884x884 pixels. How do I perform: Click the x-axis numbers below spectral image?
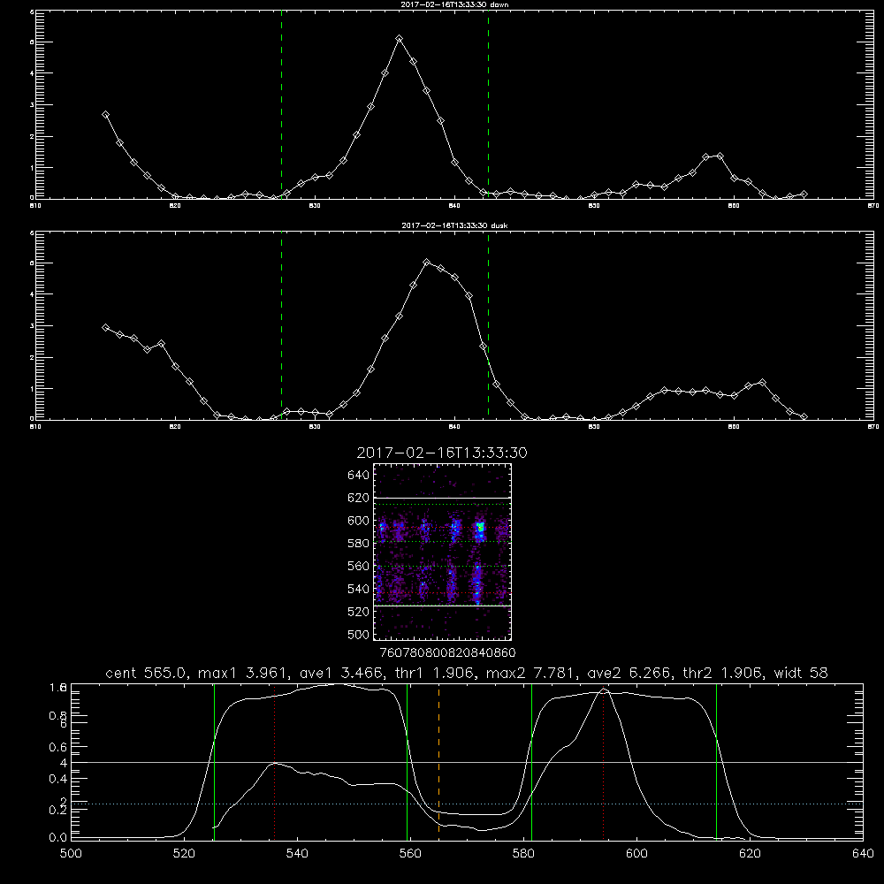click(x=448, y=653)
